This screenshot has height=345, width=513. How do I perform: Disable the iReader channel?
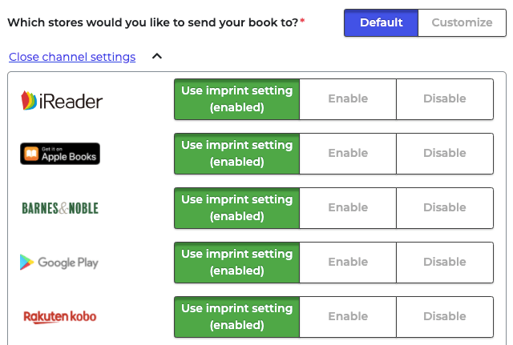[x=445, y=99]
